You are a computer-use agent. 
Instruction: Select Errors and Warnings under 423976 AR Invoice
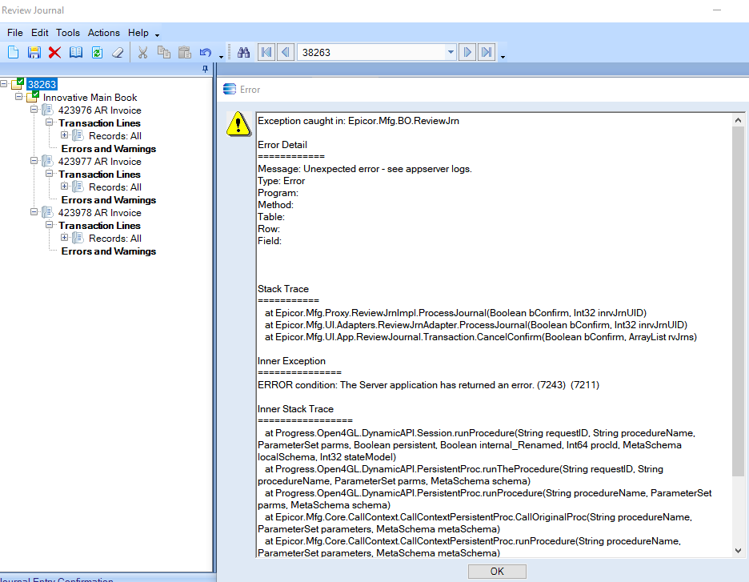click(x=109, y=149)
